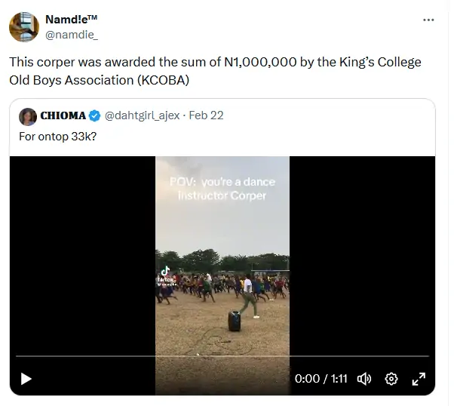Click the "POV: you're a dance instructor Corper" caption

(222, 189)
